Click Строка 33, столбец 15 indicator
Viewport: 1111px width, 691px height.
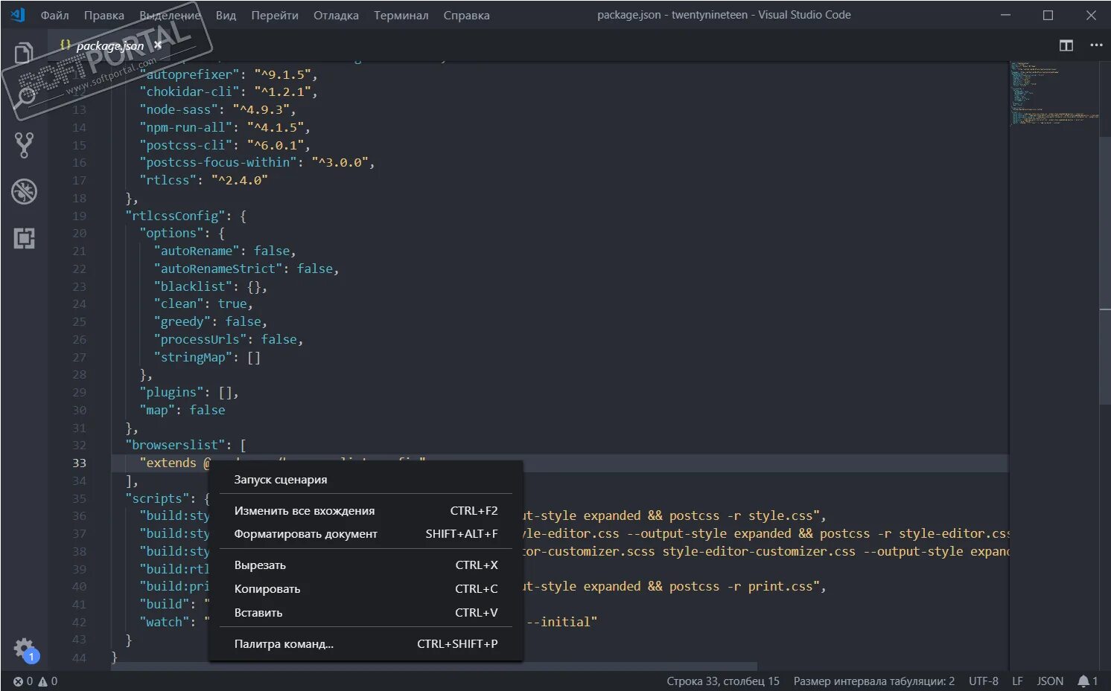pos(722,681)
